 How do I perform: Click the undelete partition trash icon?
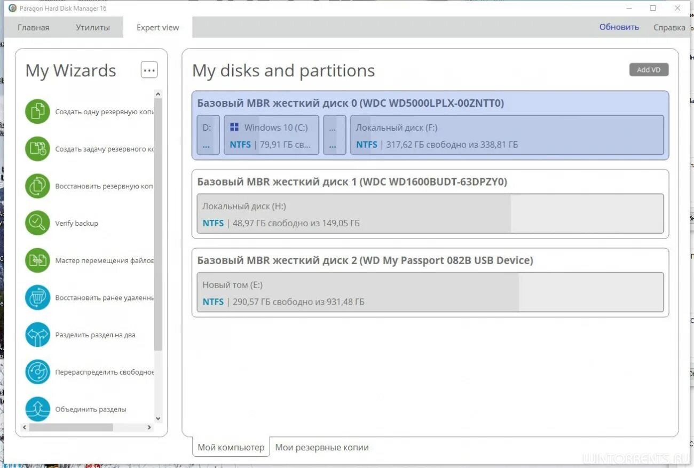point(37,298)
